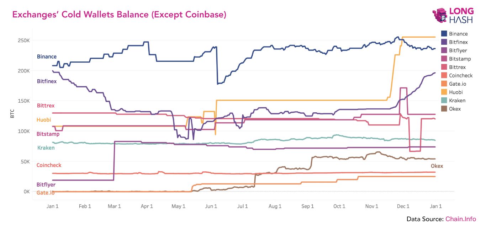Click the Okex legend color swatch
486x231 pixels.
[x=444, y=109]
